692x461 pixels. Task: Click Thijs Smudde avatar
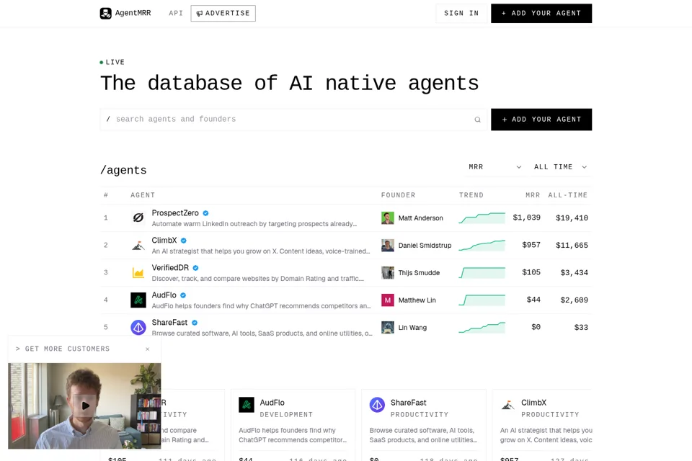pyautogui.click(x=388, y=272)
